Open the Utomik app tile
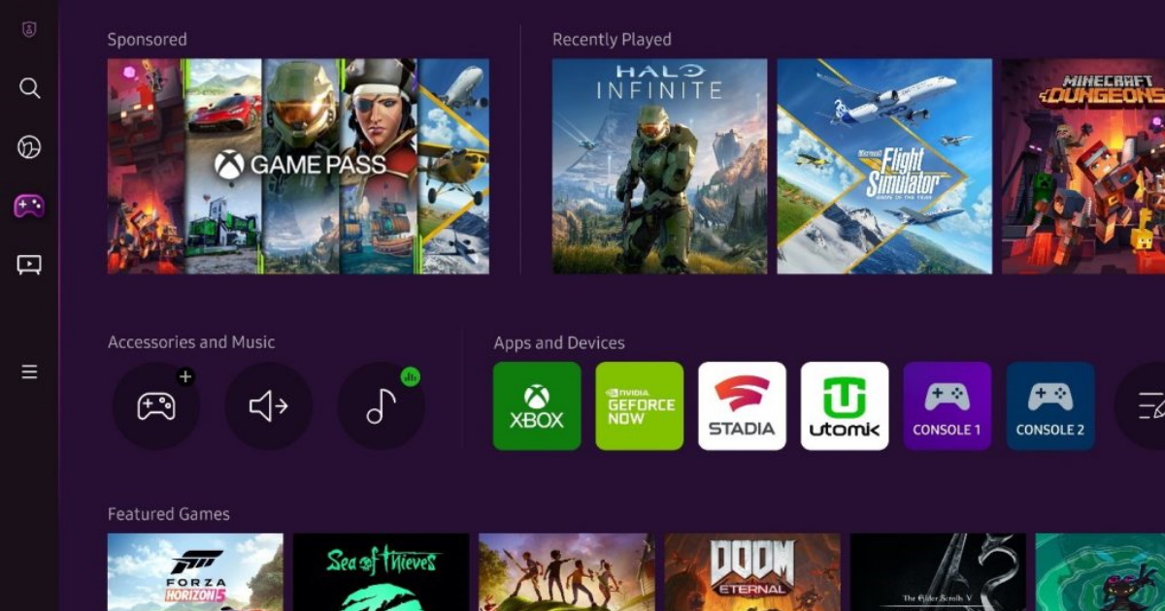 pos(844,406)
